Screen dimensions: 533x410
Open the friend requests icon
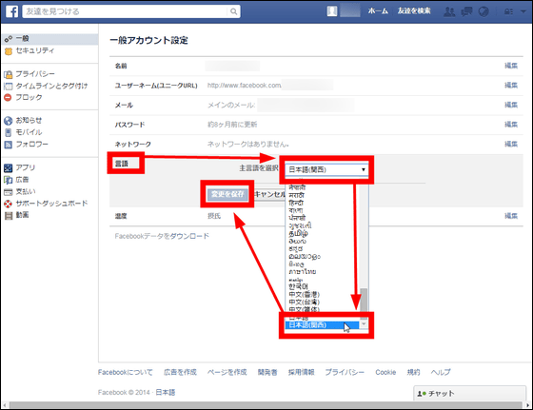[449, 11]
